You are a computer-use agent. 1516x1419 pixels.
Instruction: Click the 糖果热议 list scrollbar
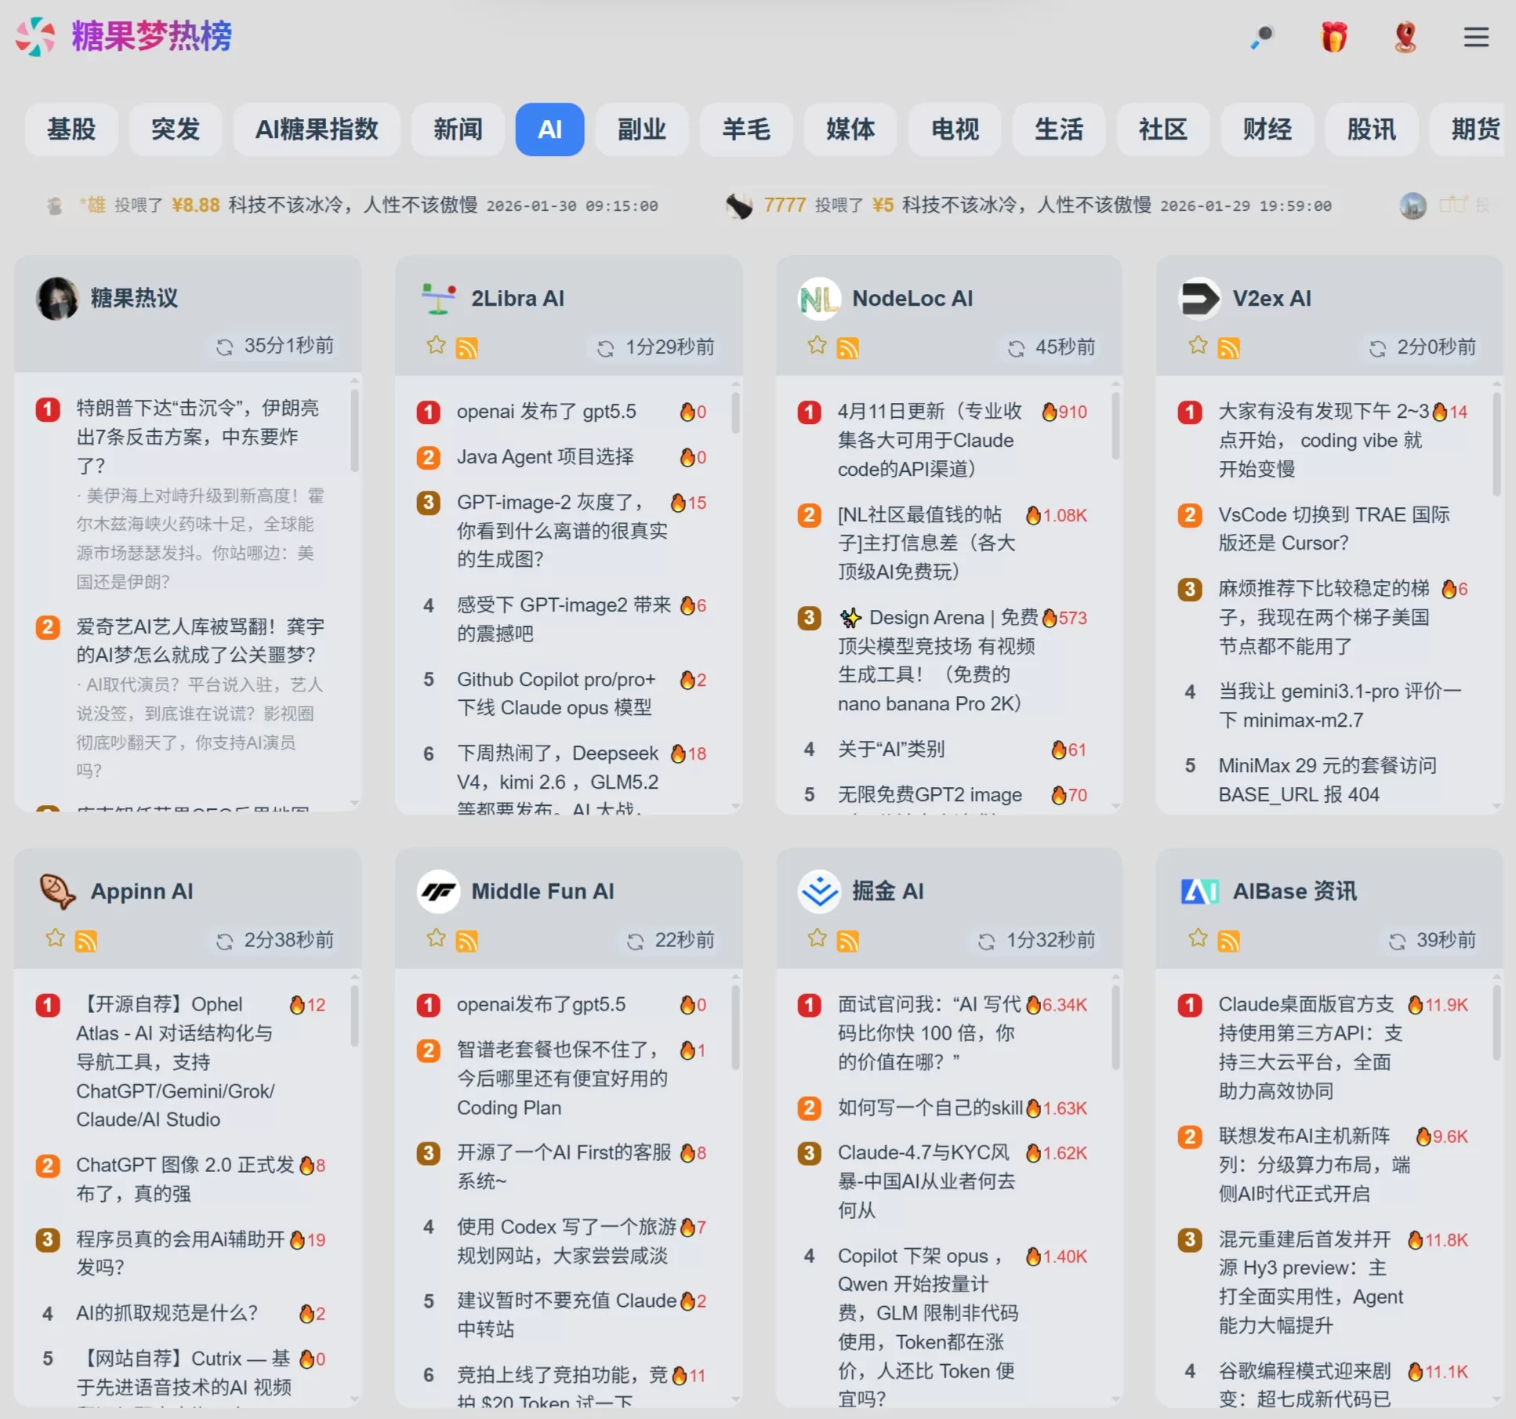click(354, 430)
